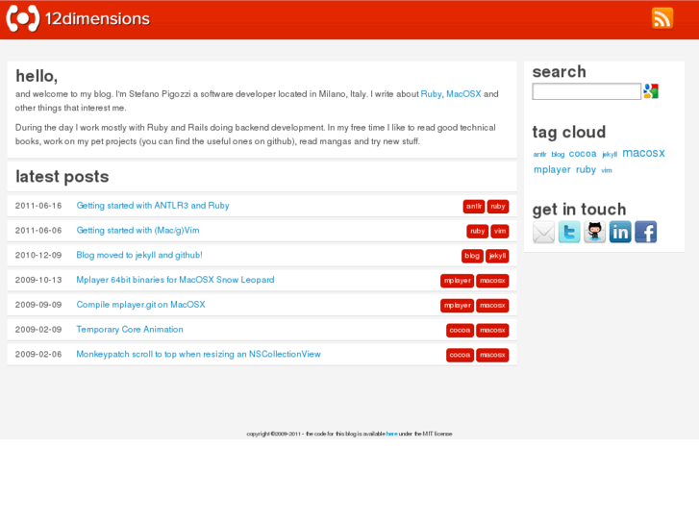Click mplayer tag on 64bit binaries post

[x=458, y=281]
